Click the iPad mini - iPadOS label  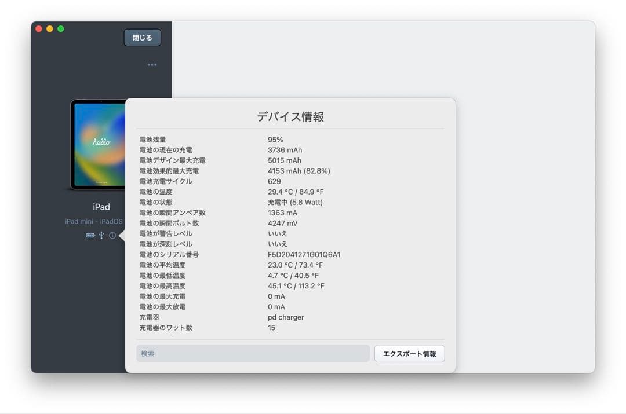(x=93, y=221)
